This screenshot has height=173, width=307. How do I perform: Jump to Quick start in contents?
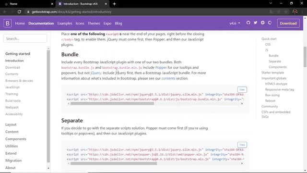tap(269, 39)
